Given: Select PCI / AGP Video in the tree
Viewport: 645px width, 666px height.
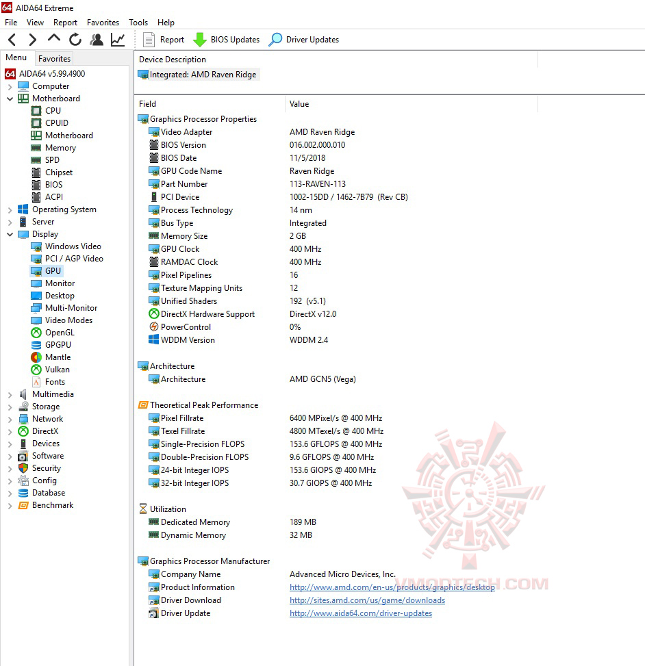Looking at the screenshot, I should pos(74,259).
